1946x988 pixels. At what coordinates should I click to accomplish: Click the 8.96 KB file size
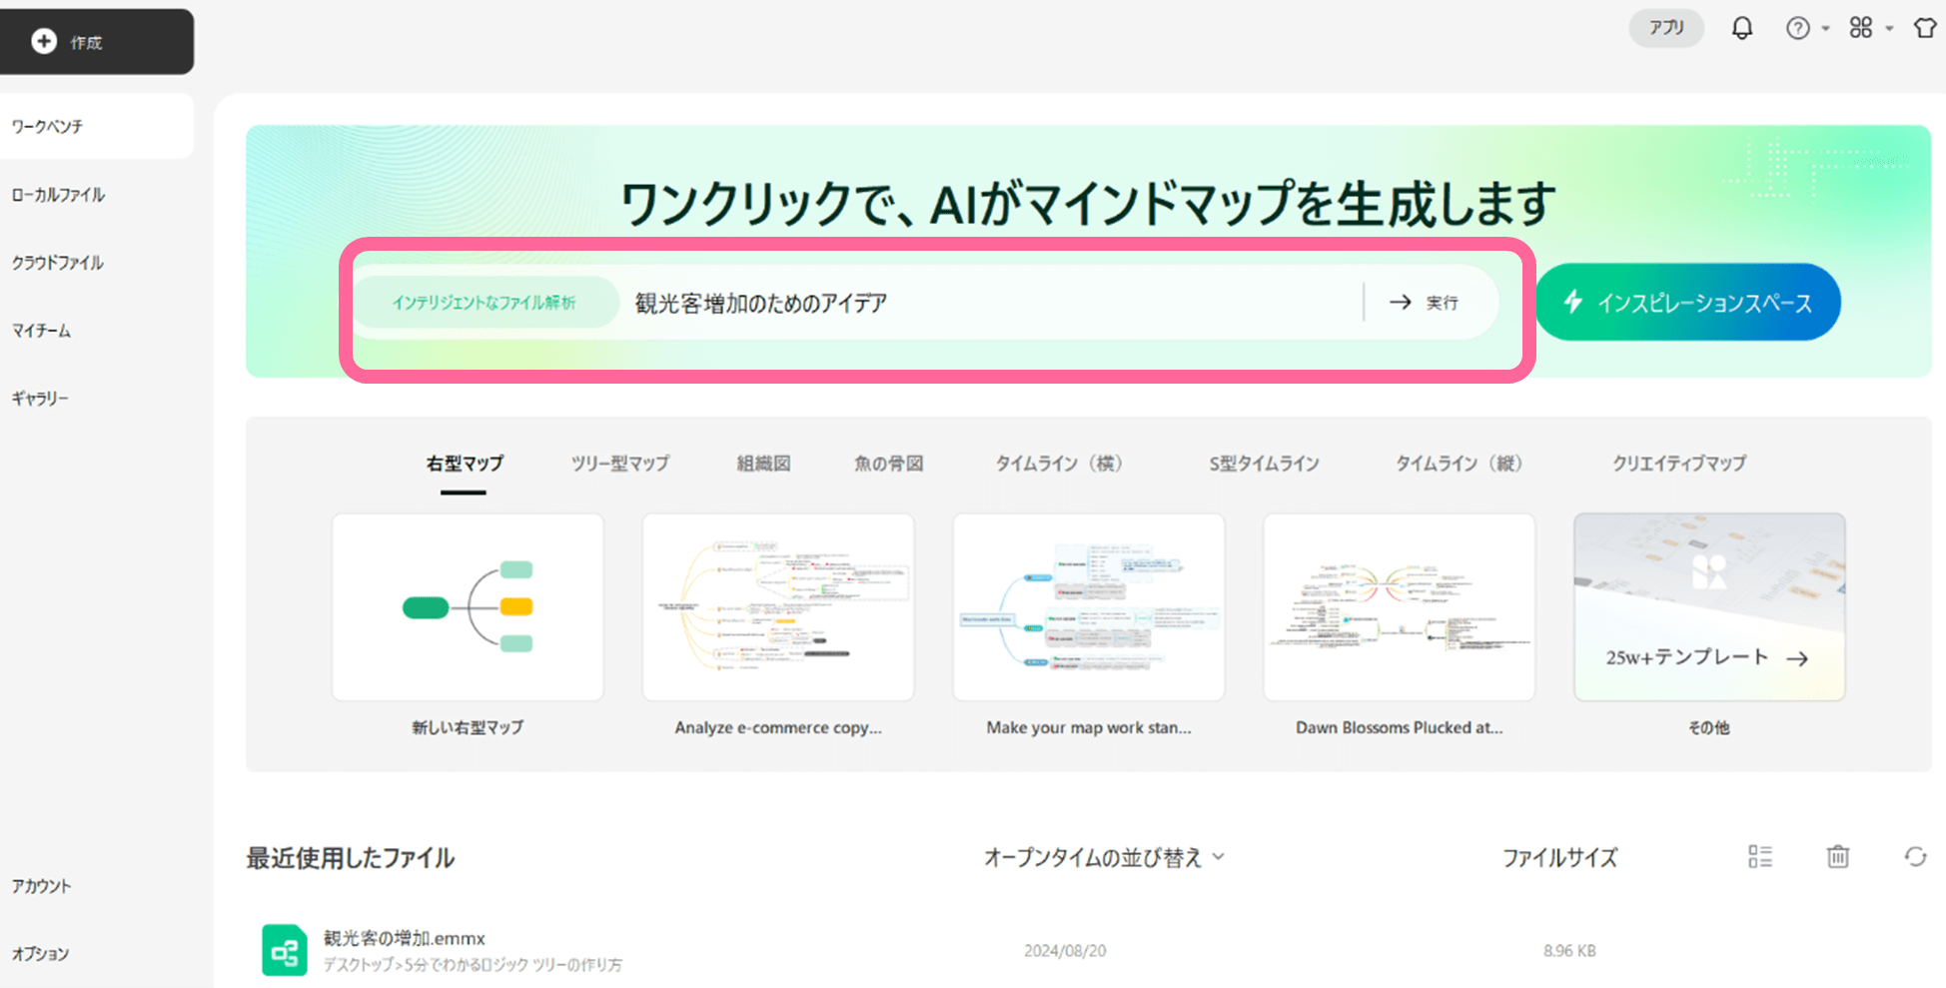[1569, 951]
